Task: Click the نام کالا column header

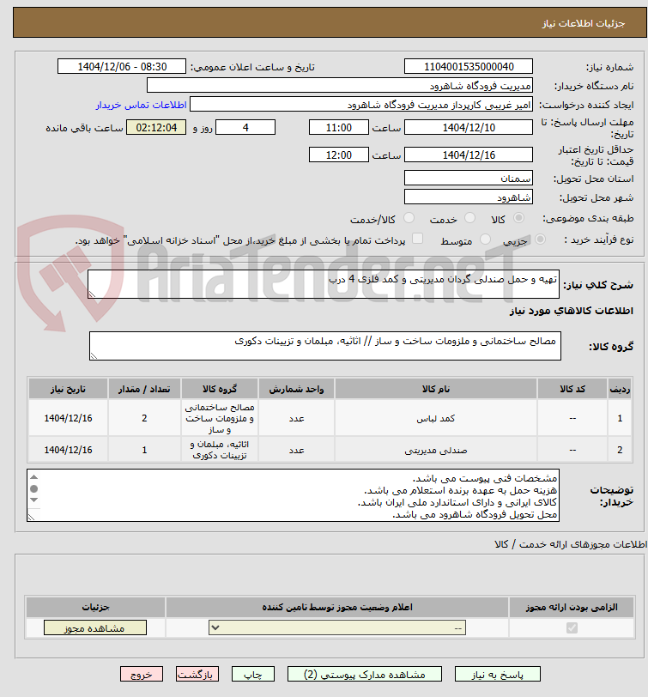Action: [x=435, y=389]
